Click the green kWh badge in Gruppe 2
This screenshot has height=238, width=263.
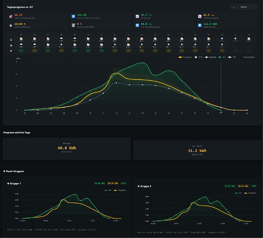(x=230, y=186)
